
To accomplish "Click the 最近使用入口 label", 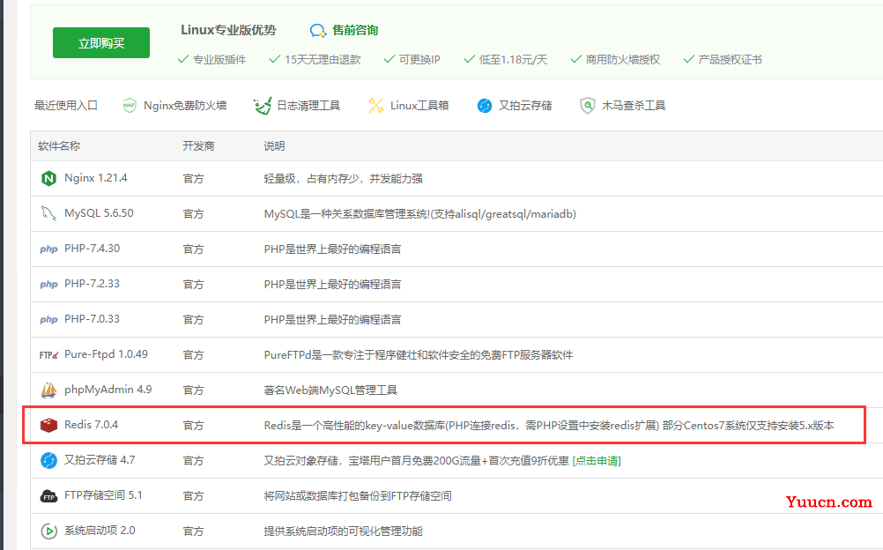I will [66, 106].
